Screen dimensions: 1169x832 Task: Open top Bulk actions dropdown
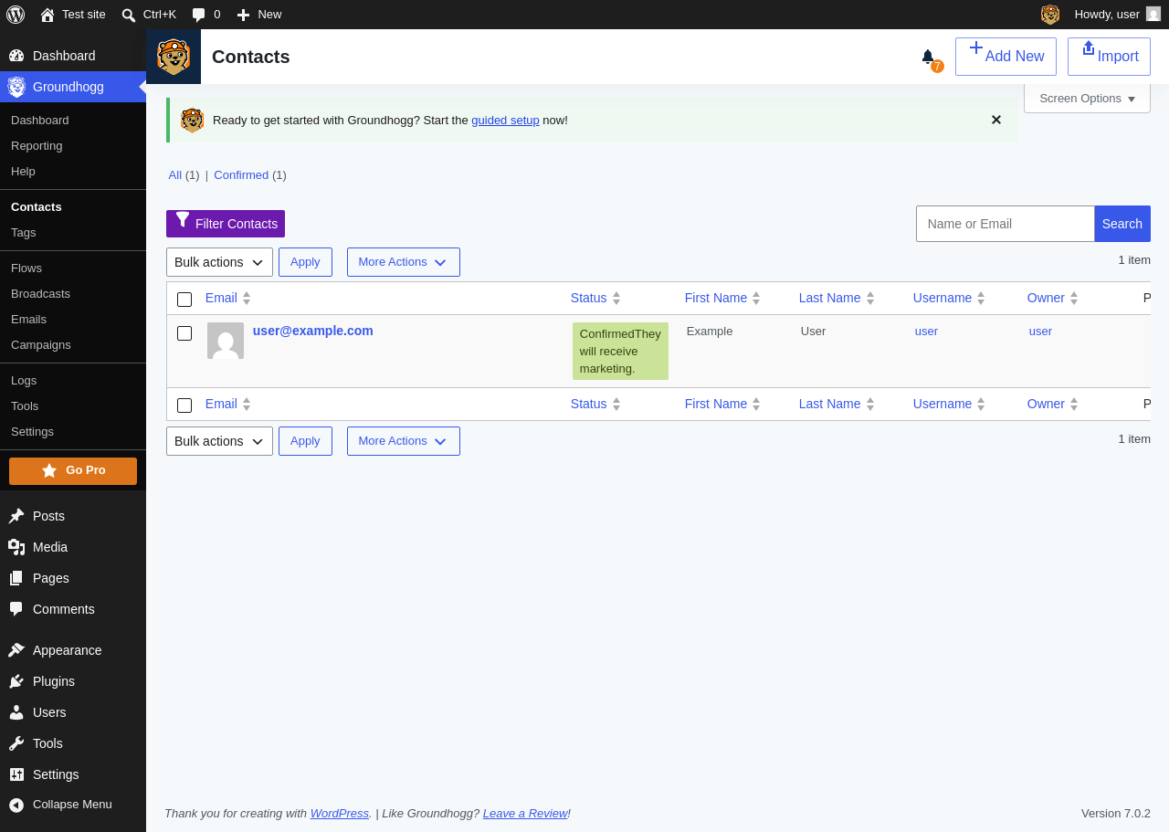click(219, 262)
